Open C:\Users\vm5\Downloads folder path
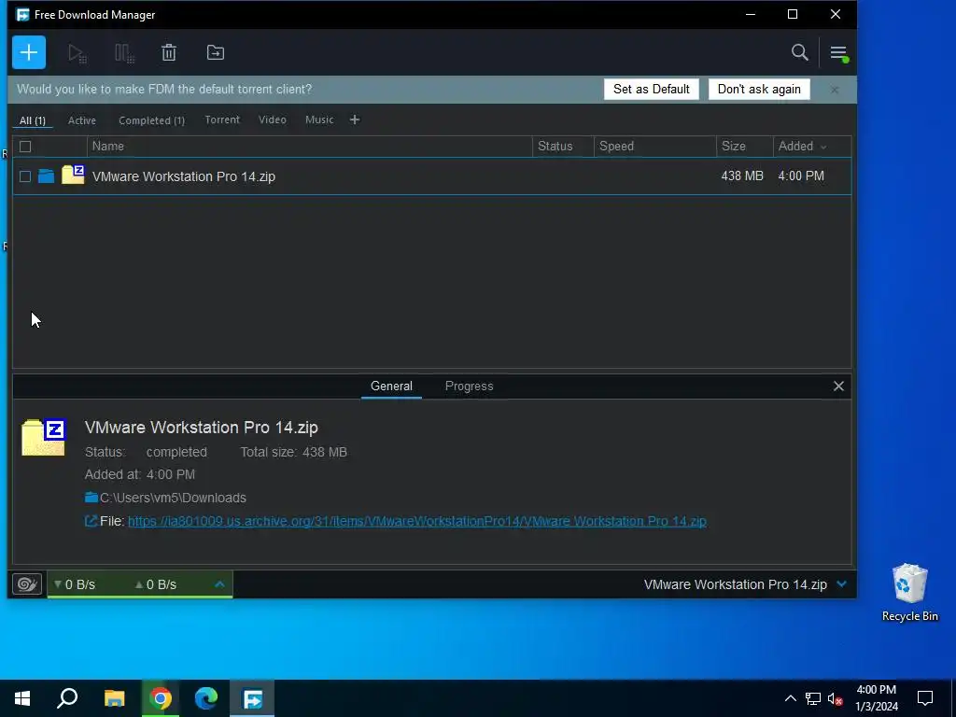The width and height of the screenshot is (956, 717). (173, 498)
